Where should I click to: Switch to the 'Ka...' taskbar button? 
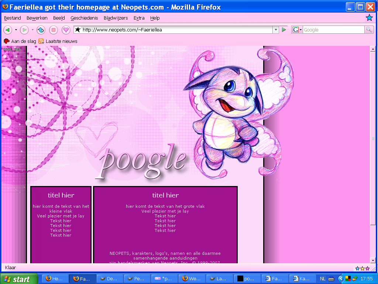point(302,279)
